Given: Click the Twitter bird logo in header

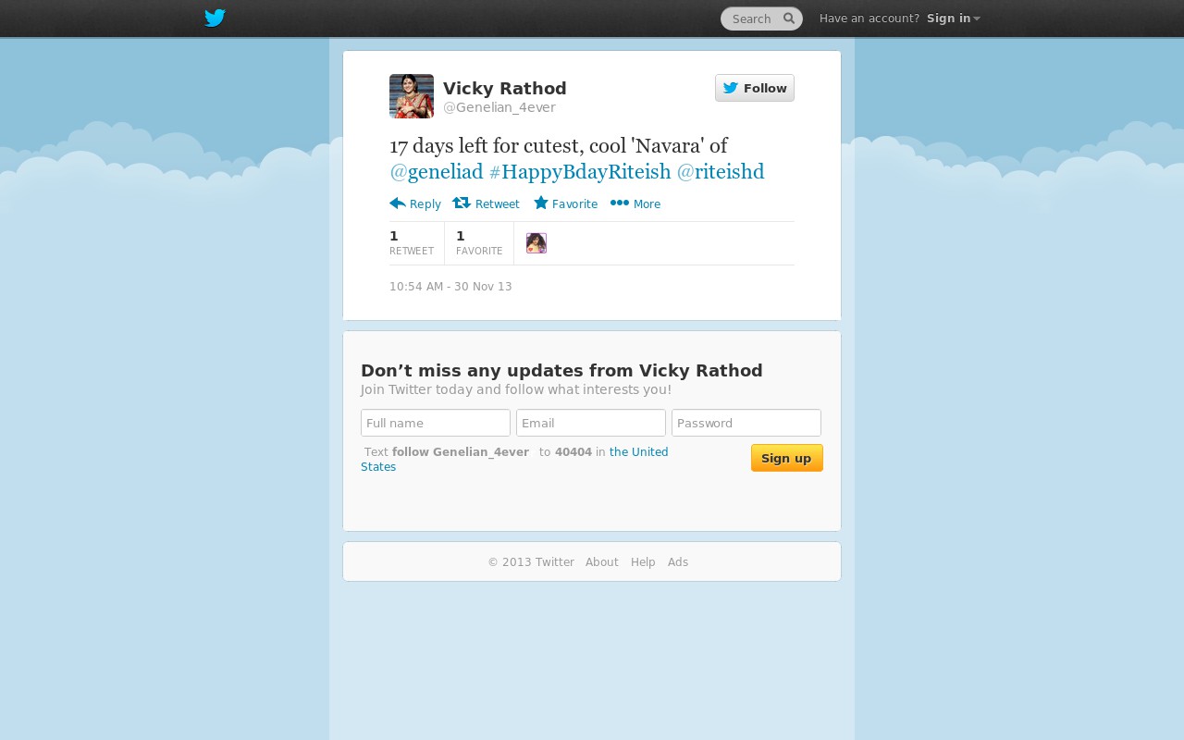Looking at the screenshot, I should tap(215, 18).
